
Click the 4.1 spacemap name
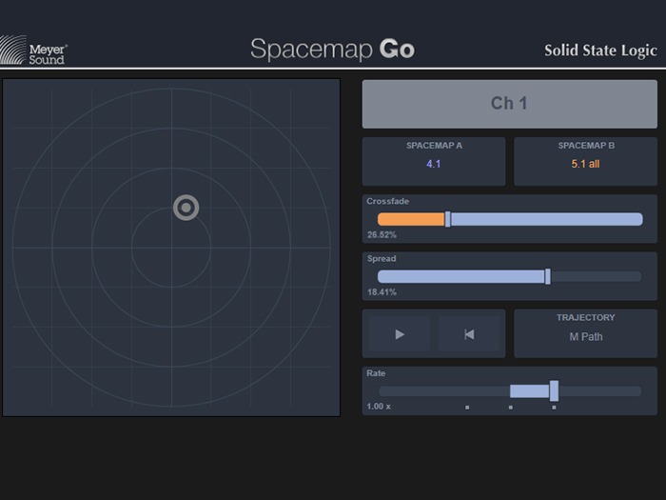point(434,164)
